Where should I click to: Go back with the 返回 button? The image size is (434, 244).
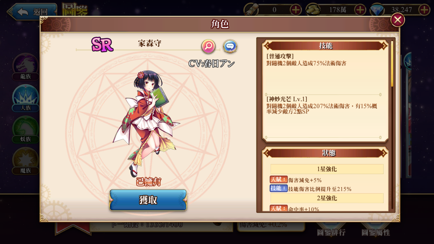click(32, 11)
